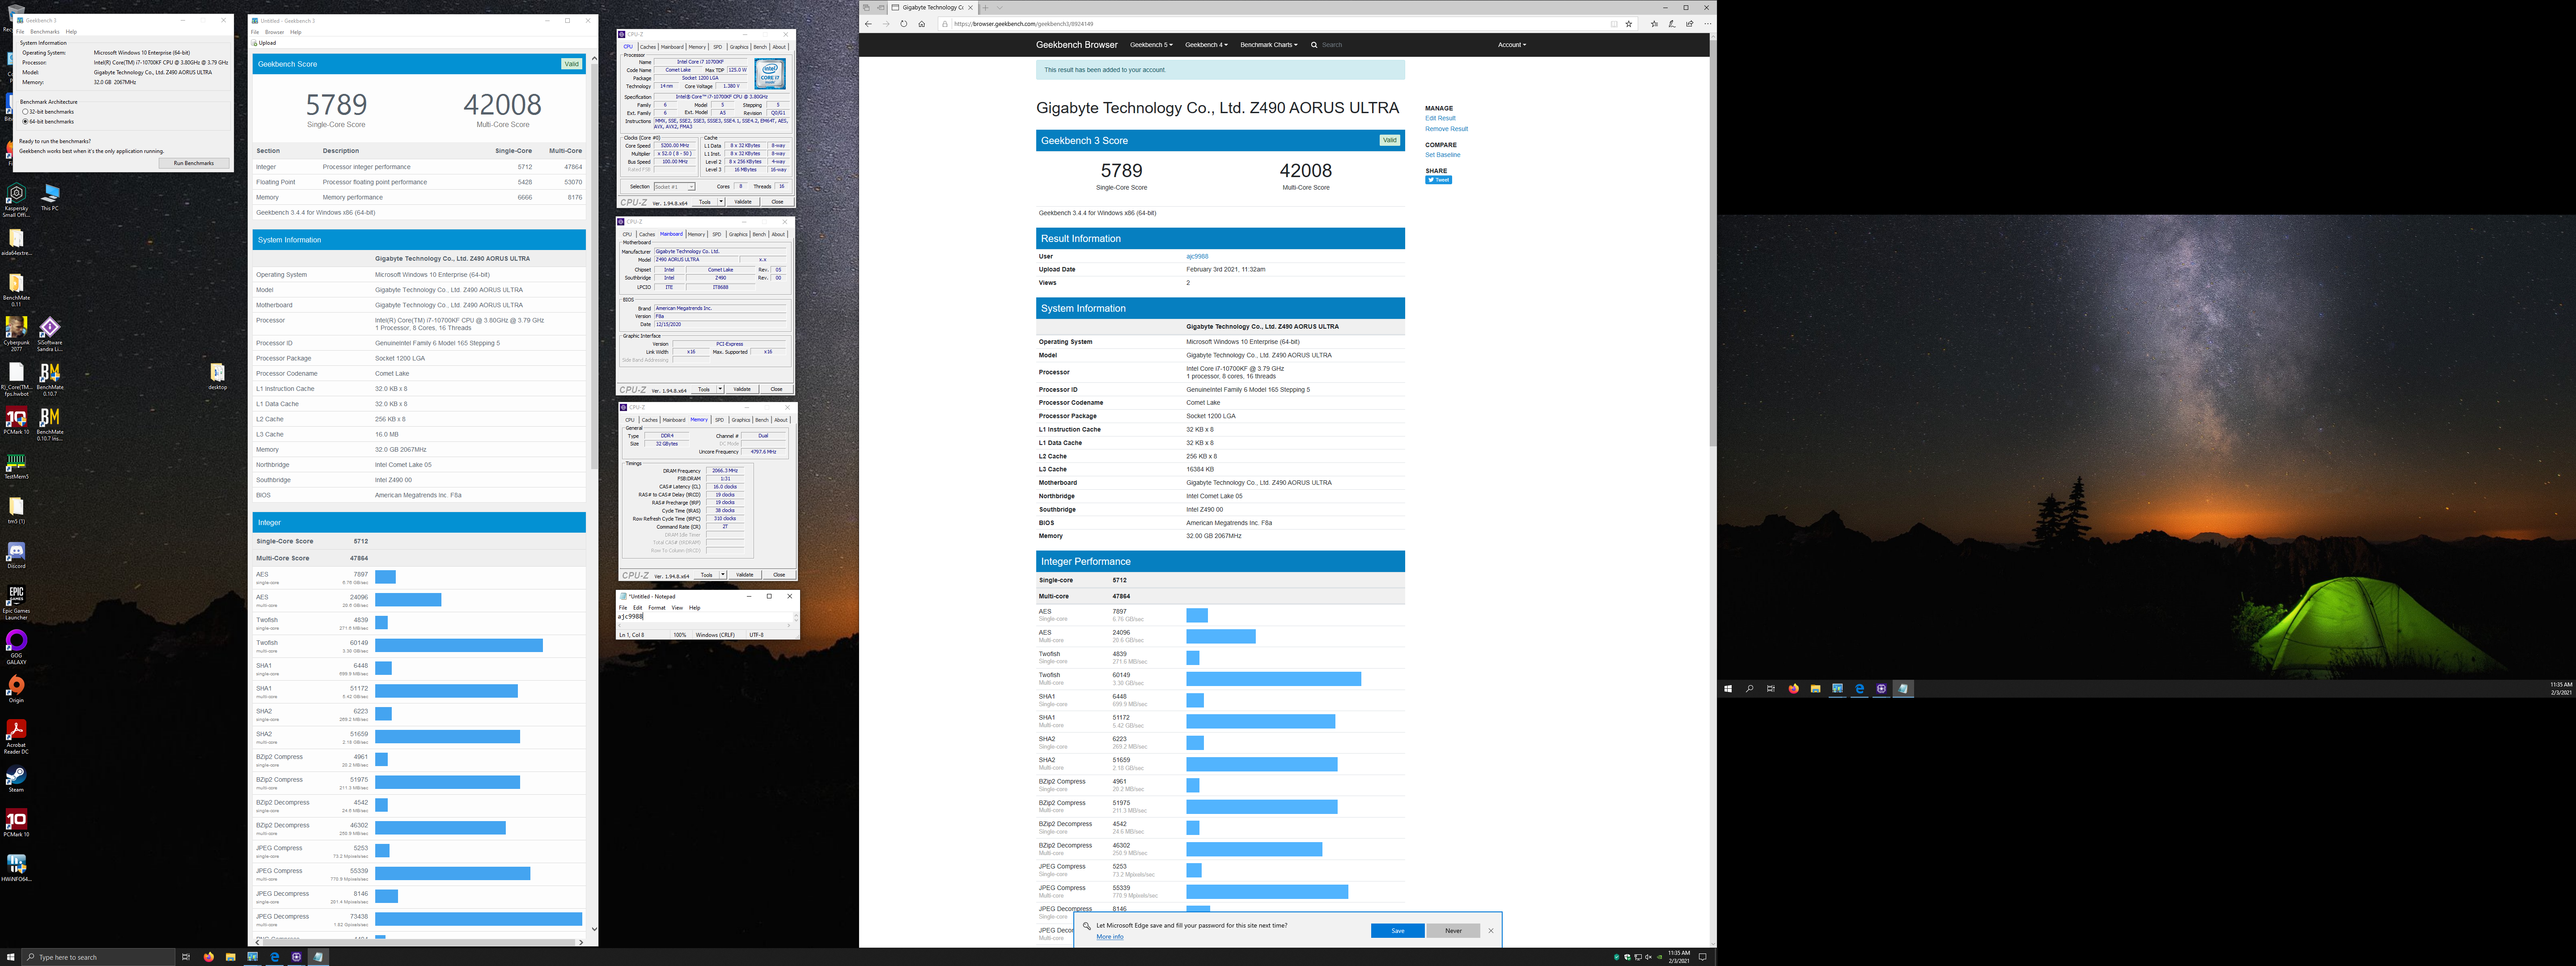
Task: Open Cyberpunk 2077 desktop icon
Action: click(x=16, y=334)
